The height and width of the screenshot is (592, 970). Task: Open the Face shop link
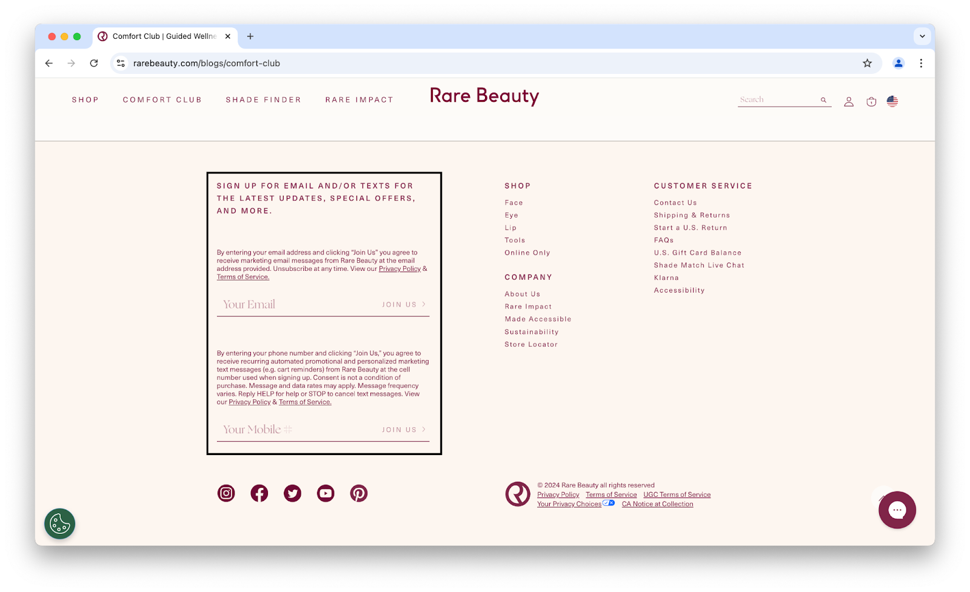(514, 203)
